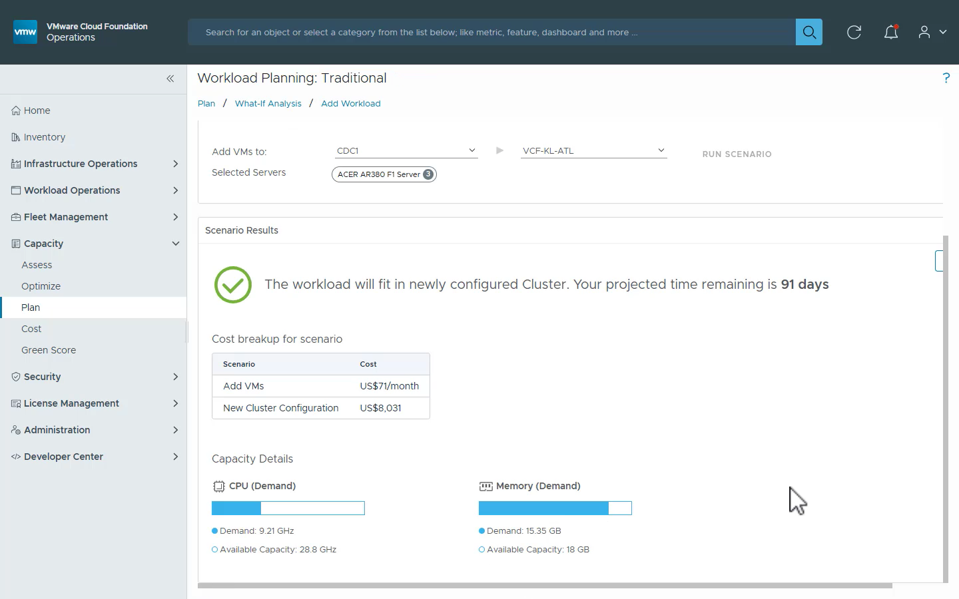
Task: Open the Optimize menu item
Action: tap(41, 286)
